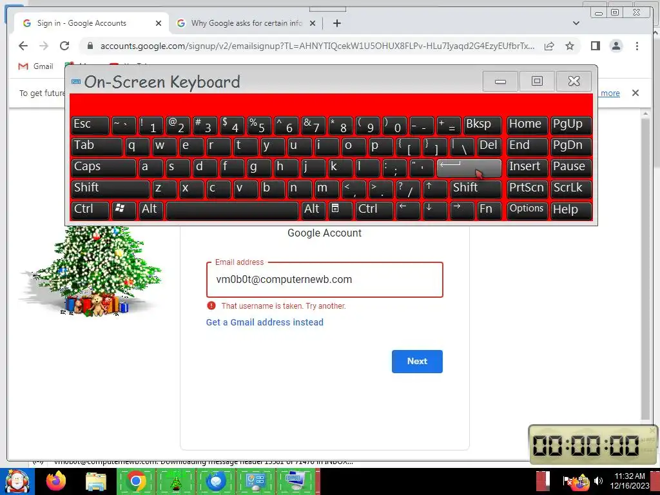Viewport: 660px width, 495px height.
Task: Toggle the left Ctrl key on keyboard
Action: (90, 209)
